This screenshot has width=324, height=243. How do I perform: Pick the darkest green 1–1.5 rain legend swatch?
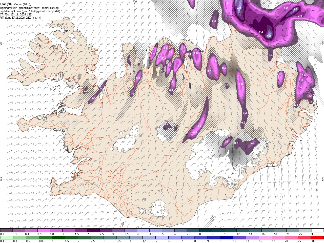[x=58, y=237]
